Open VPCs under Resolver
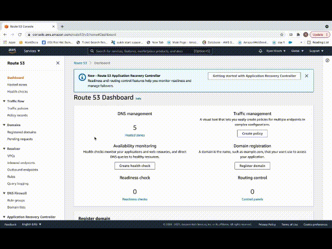 coord(11,156)
